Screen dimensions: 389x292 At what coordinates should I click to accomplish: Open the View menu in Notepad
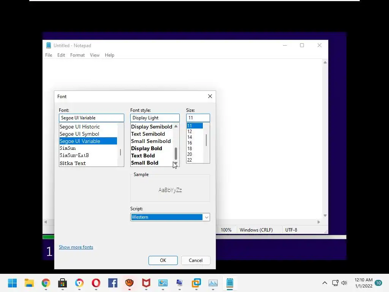pos(95,55)
